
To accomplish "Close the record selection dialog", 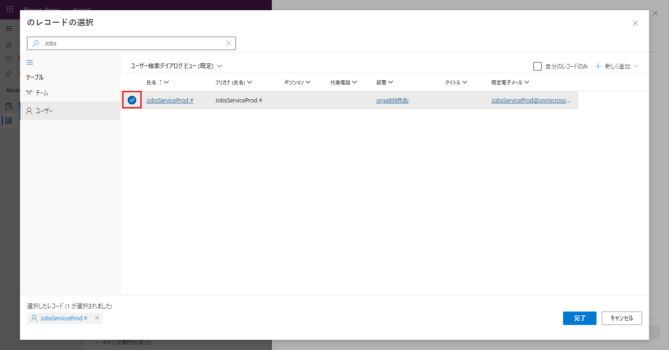I will coord(635,23).
